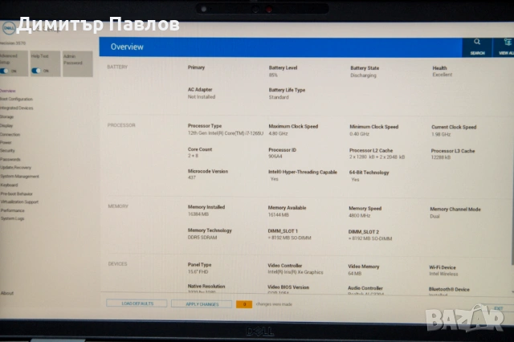
Task: Open the Display settings section
Action: tap(6, 125)
